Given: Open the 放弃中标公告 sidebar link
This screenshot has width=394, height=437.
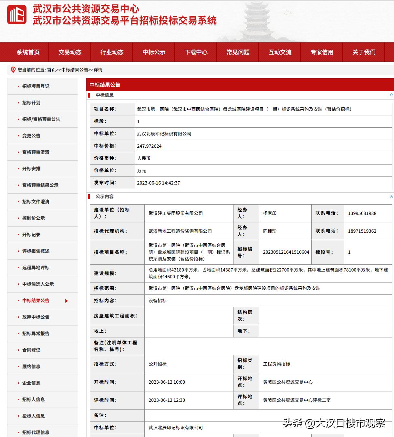Looking at the screenshot, I should (36, 317).
